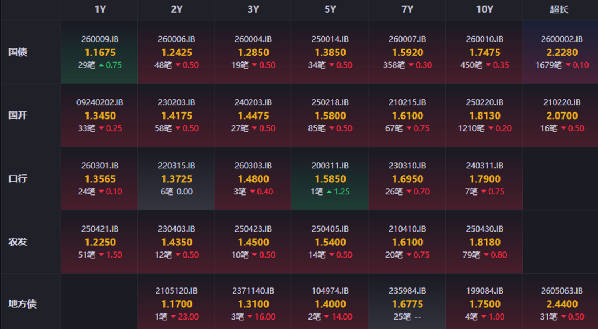This screenshot has width=598, height=329.
Task: Click green up arrow in 200311.IB cell
Action: [x=329, y=192]
